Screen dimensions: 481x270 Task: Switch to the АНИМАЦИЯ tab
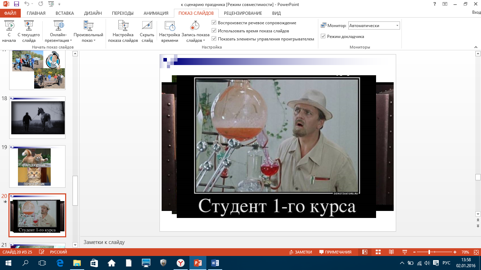click(156, 13)
